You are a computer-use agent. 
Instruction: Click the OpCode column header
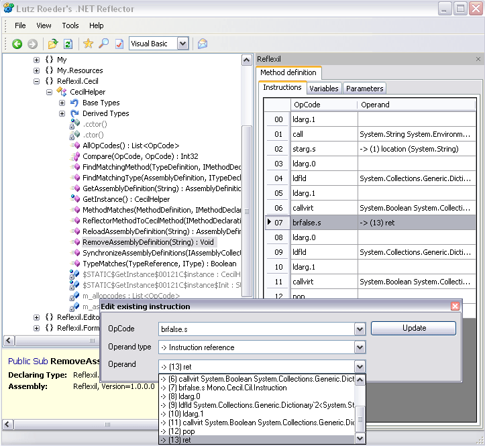pos(324,105)
